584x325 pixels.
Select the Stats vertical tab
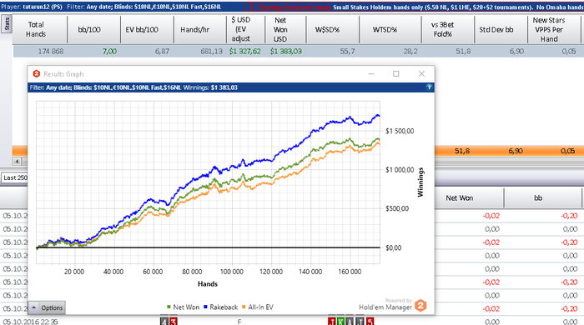tap(7, 24)
